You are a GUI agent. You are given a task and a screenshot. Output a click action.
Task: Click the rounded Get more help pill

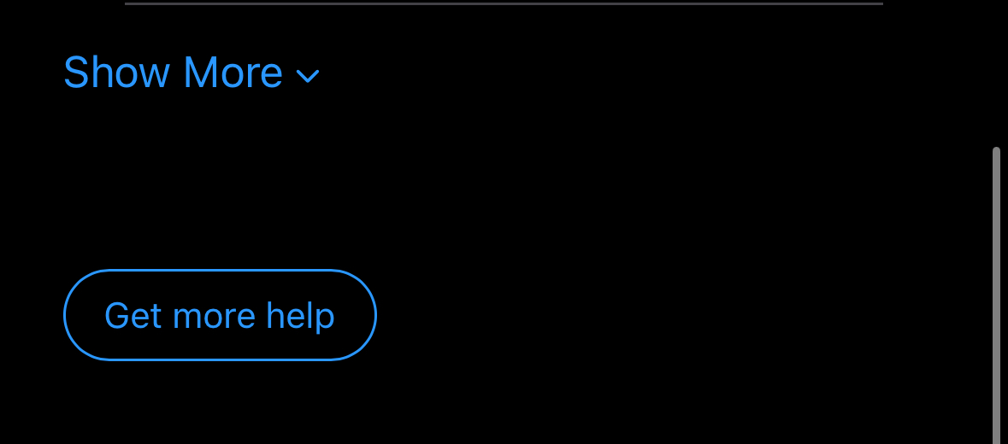(x=220, y=315)
